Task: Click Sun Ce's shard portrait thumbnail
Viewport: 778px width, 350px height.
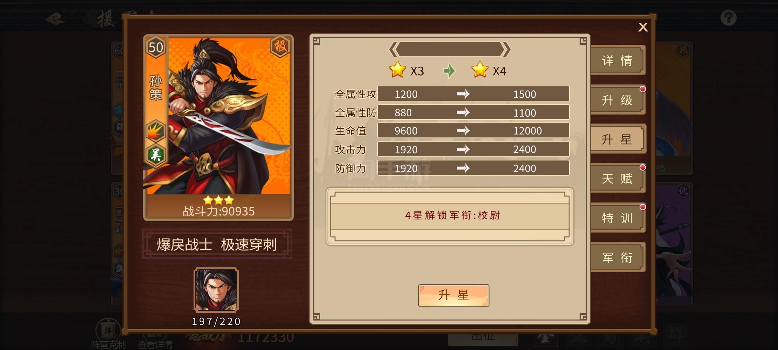Action: (216, 290)
